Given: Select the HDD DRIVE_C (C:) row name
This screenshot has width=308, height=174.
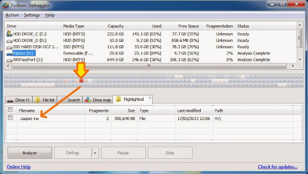Looking at the screenshot, I should click(x=30, y=34).
